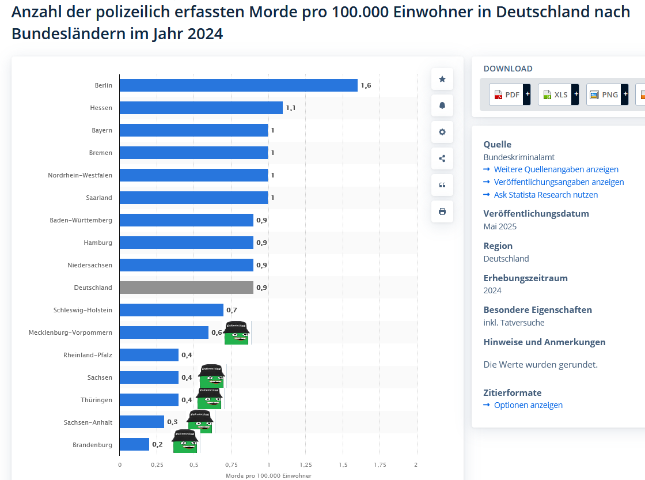Click green hat face beside Thüringen bar
The height and width of the screenshot is (480, 645).
pos(210,398)
